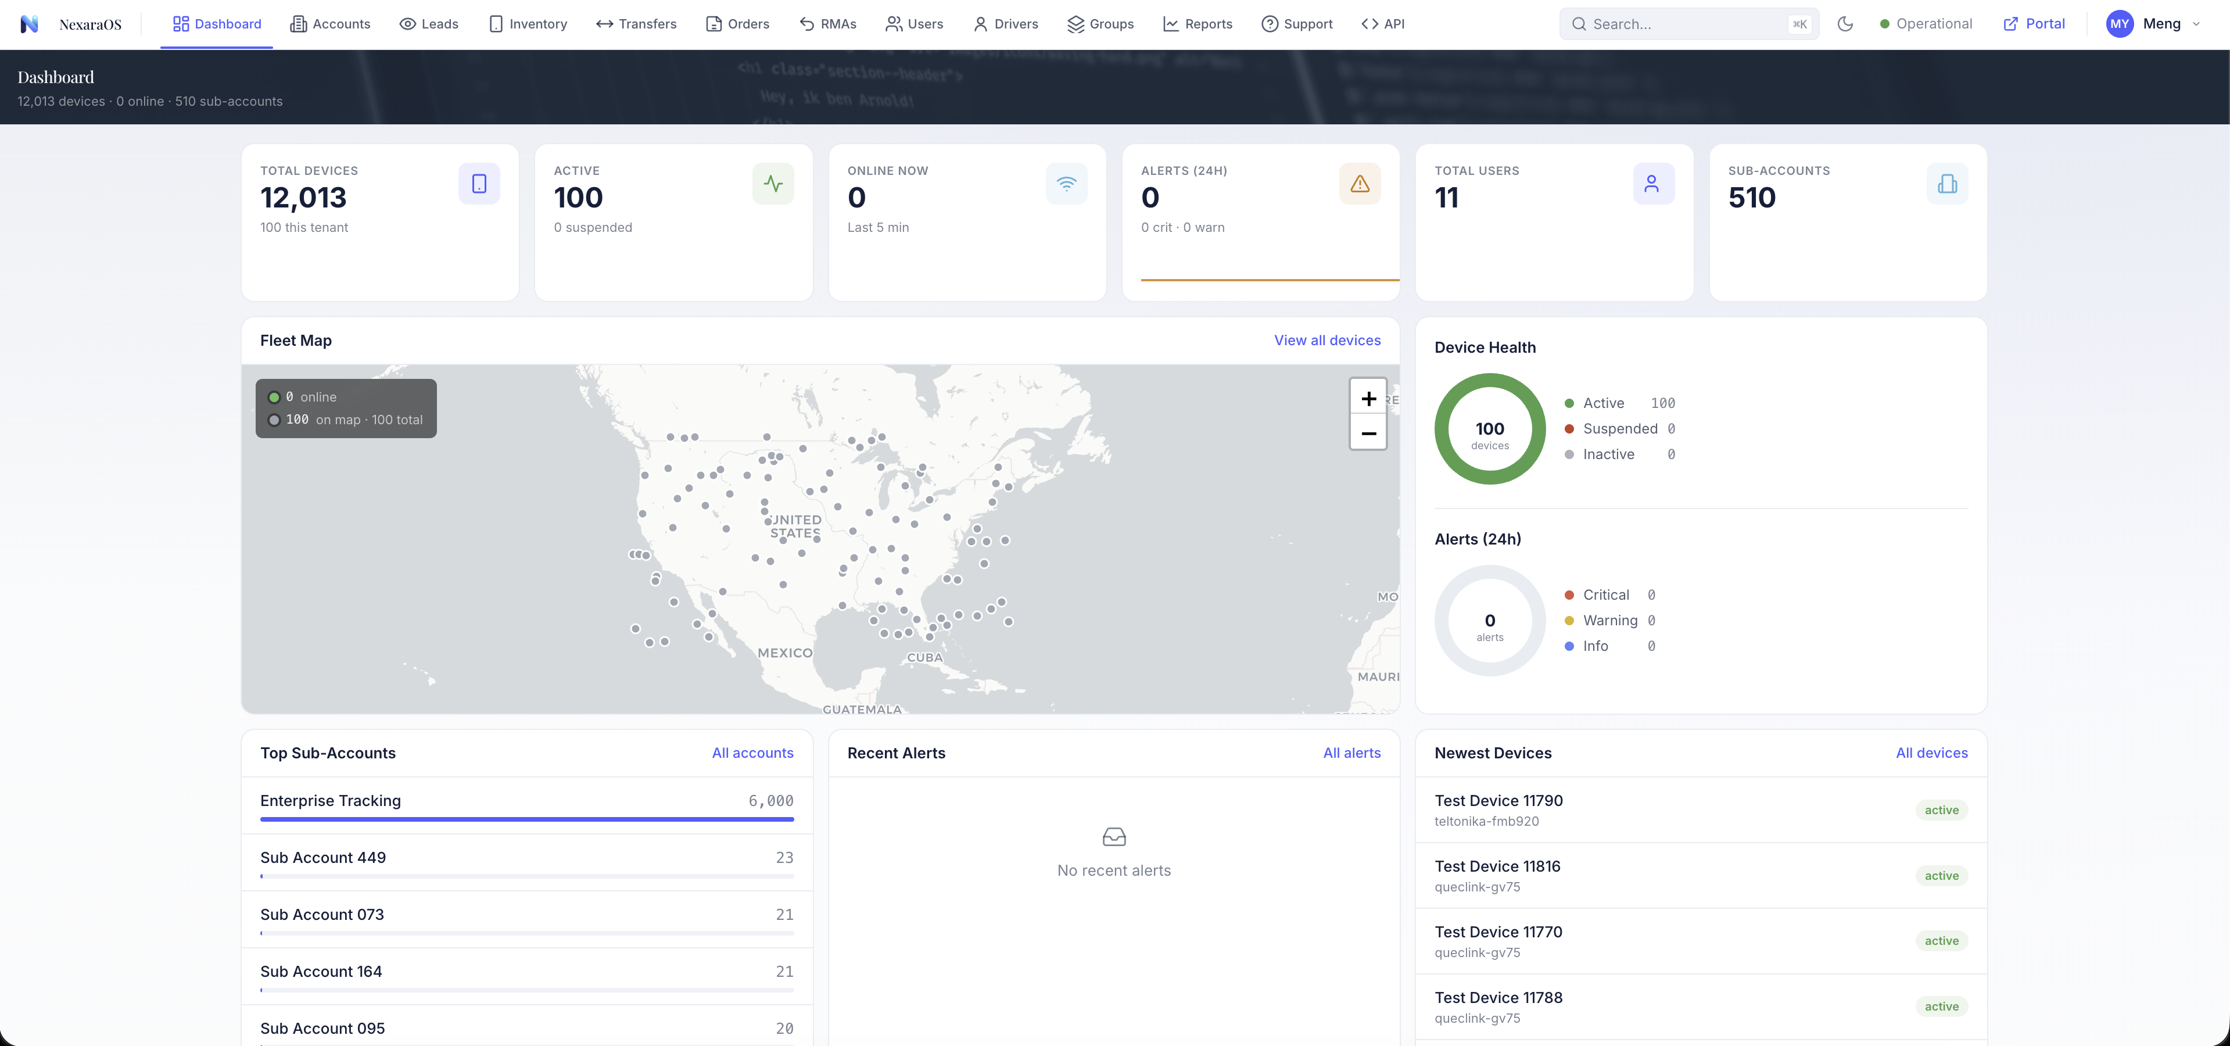The width and height of the screenshot is (2230, 1046).
Task: Navigate to Groups
Action: tap(1100, 24)
